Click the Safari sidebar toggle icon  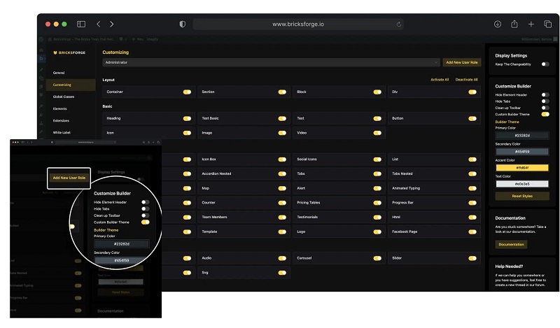click(x=81, y=24)
